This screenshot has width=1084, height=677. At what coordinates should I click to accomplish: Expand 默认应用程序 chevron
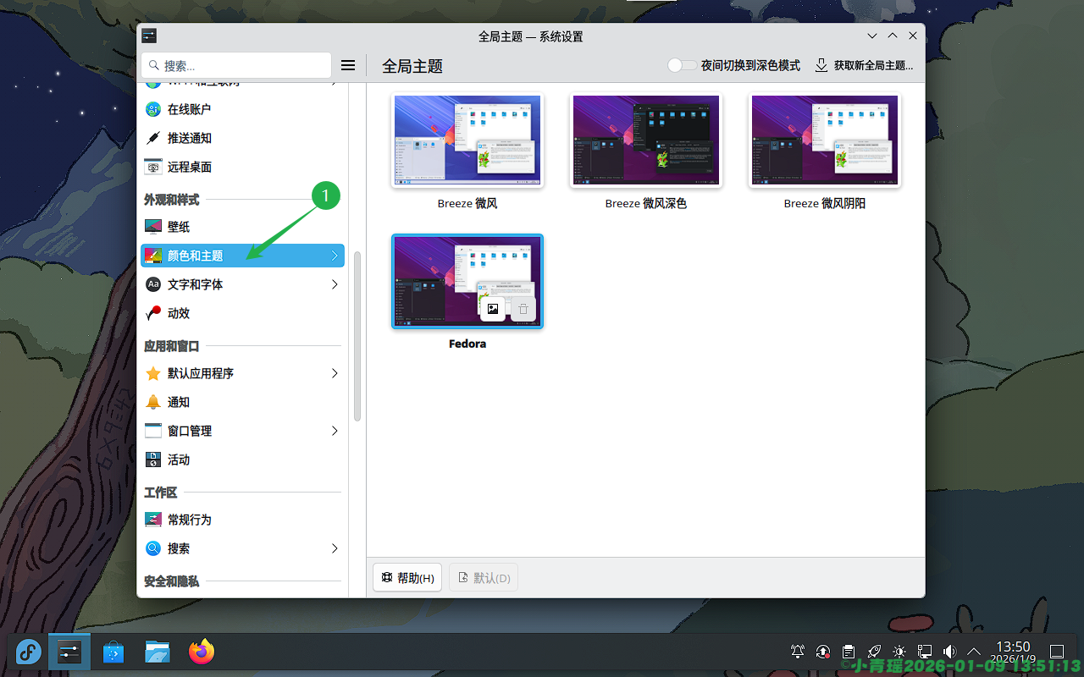[335, 373]
